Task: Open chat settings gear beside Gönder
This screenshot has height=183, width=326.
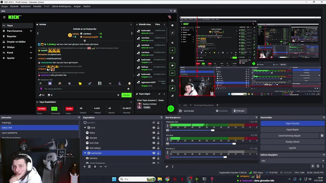Action: (118, 95)
